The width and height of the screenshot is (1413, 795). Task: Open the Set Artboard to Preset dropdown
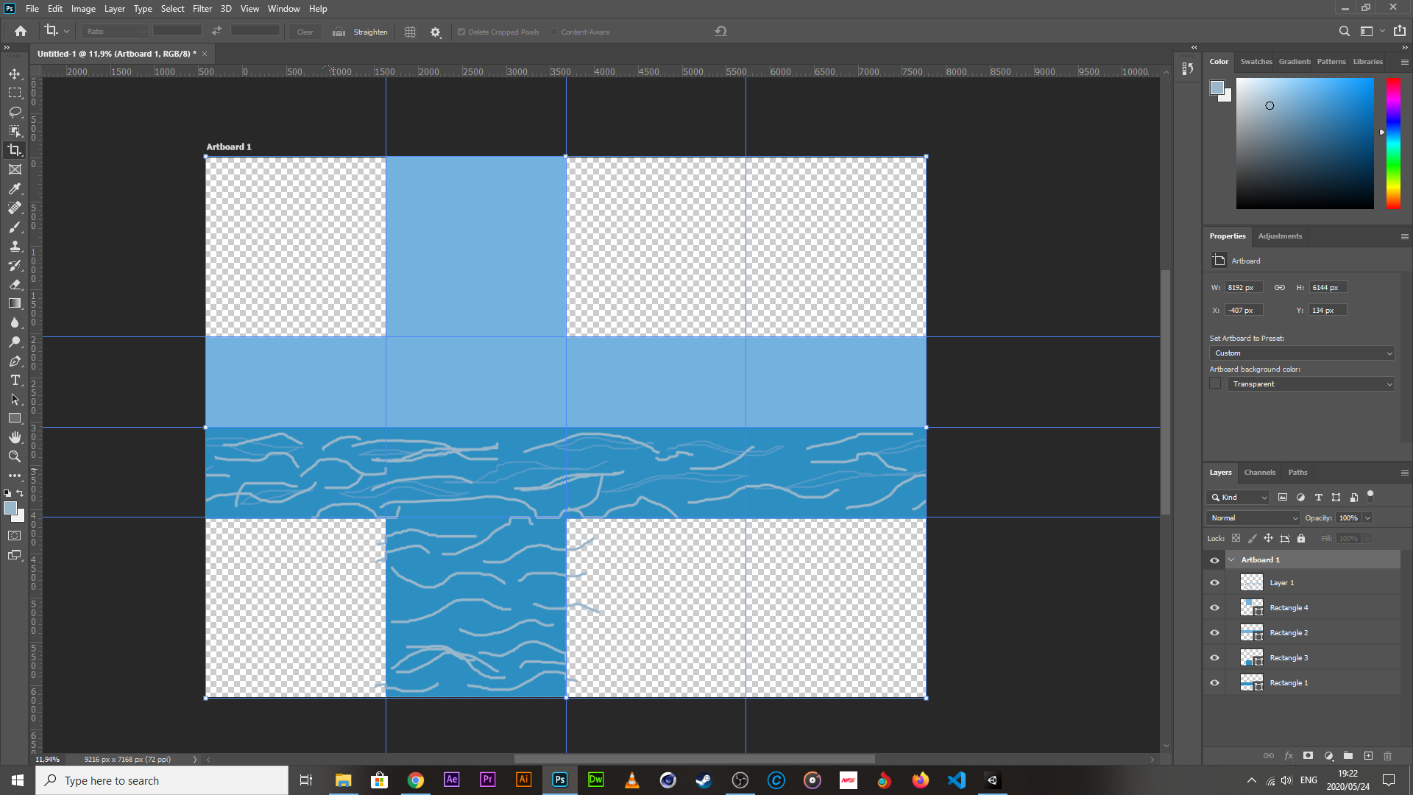[1302, 353]
